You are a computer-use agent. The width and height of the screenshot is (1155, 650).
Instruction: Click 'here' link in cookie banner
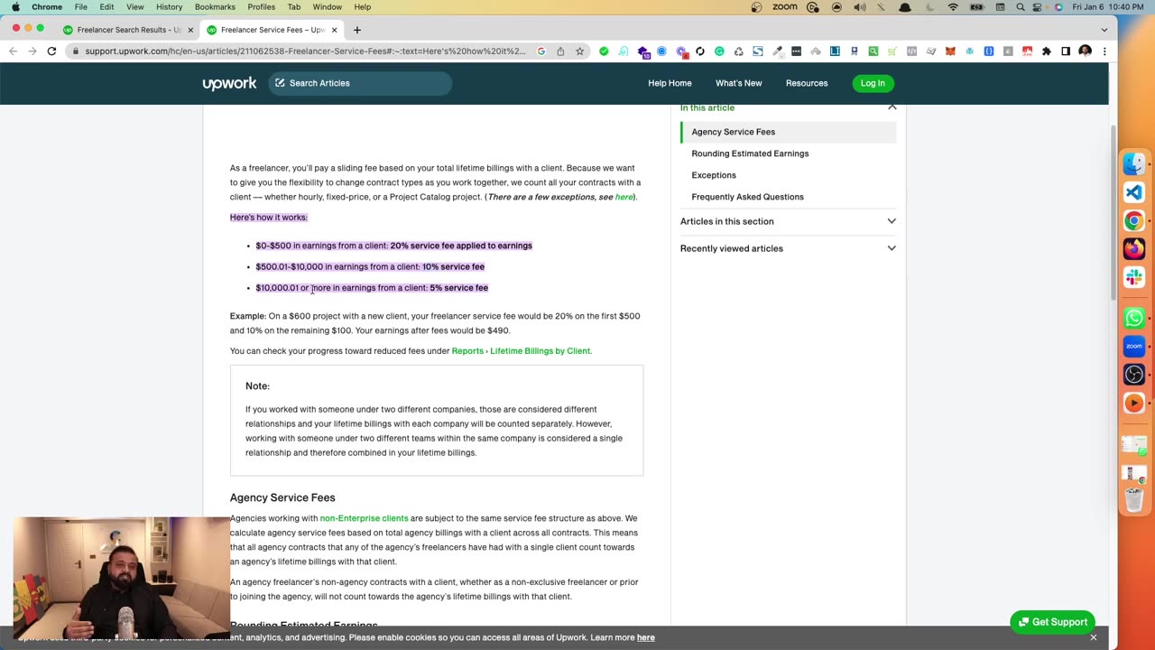(645, 637)
